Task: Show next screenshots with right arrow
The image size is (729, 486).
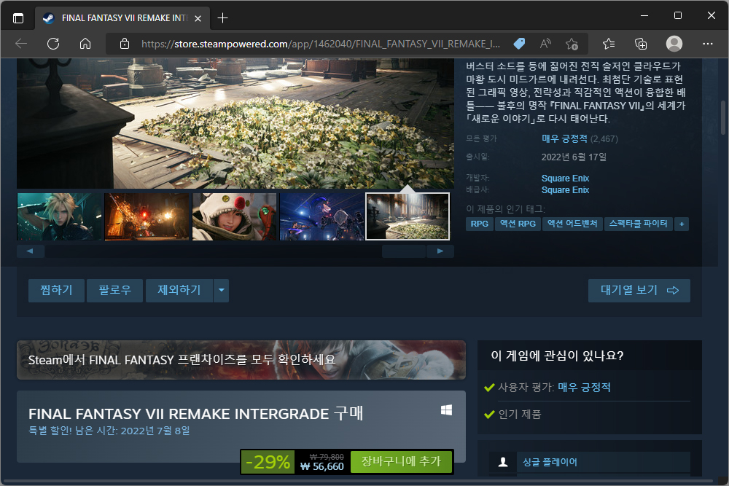Action: pyautogui.click(x=440, y=251)
